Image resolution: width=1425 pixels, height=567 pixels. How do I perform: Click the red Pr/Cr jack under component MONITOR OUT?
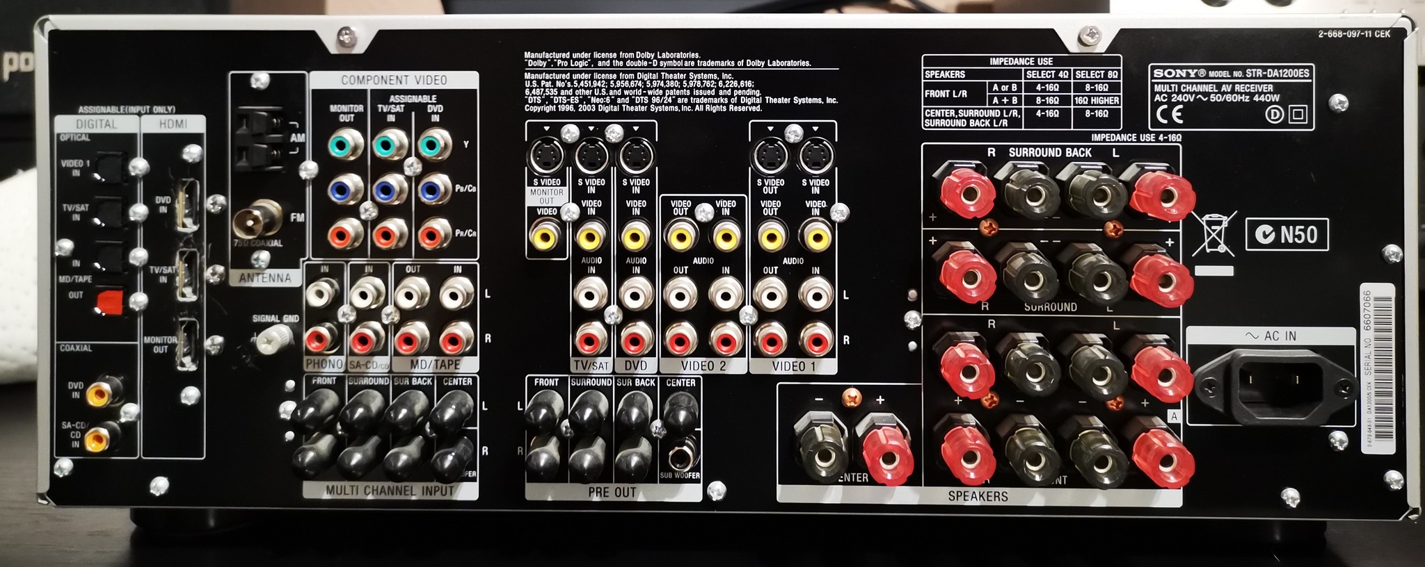(344, 235)
